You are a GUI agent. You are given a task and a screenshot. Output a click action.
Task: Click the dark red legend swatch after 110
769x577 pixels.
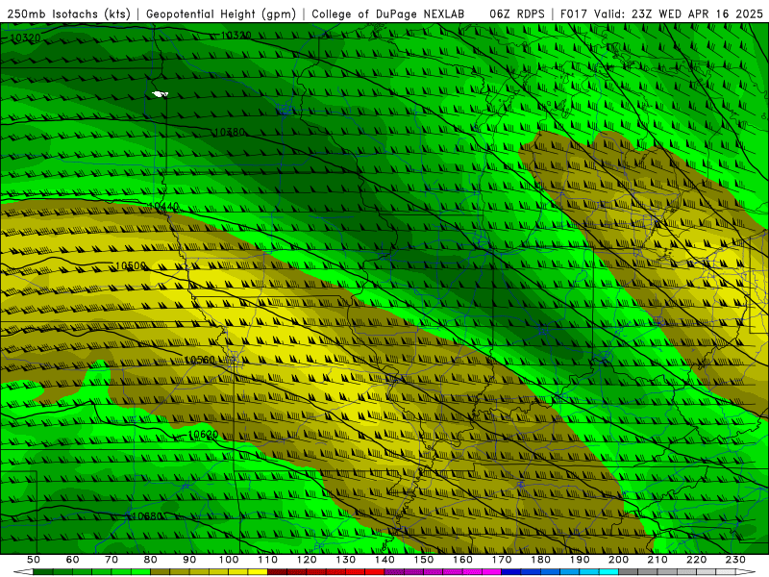point(278,572)
